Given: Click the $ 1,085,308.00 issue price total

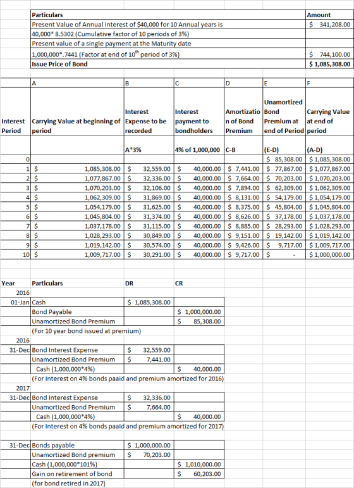Looking at the screenshot, I should coord(330,64).
